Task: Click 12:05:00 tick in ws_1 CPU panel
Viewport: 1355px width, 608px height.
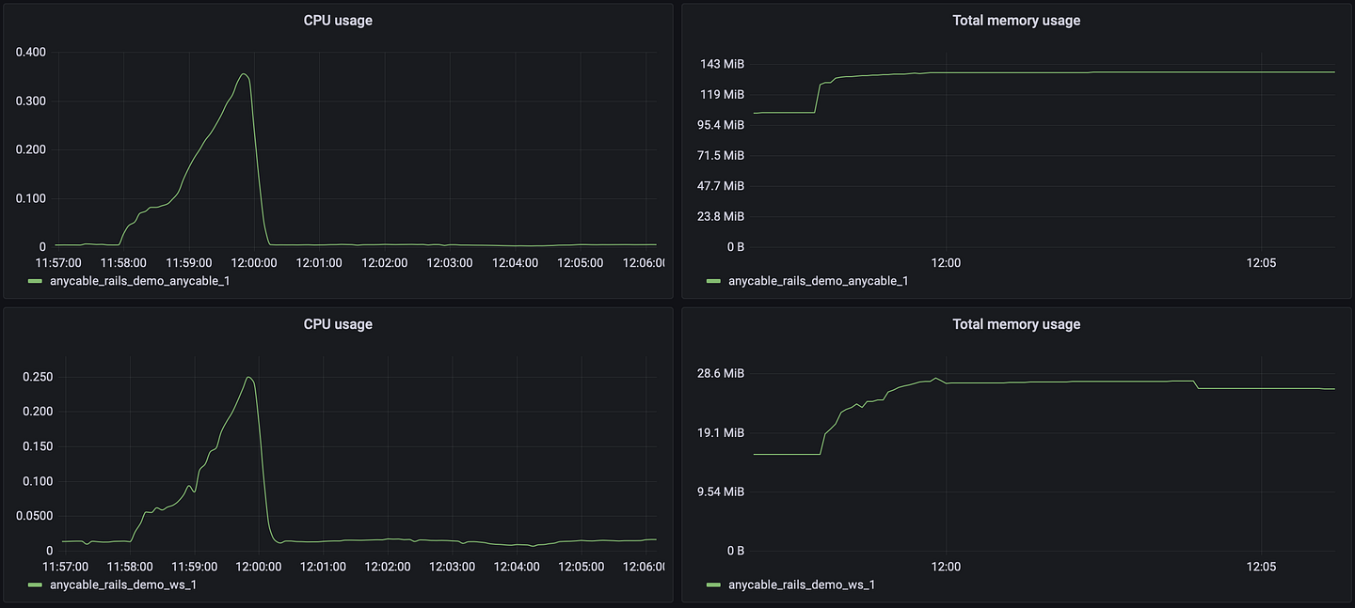Action: click(x=581, y=567)
